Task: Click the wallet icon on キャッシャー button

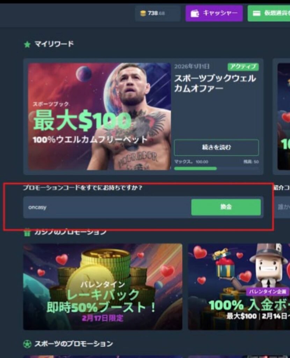Action: (195, 14)
